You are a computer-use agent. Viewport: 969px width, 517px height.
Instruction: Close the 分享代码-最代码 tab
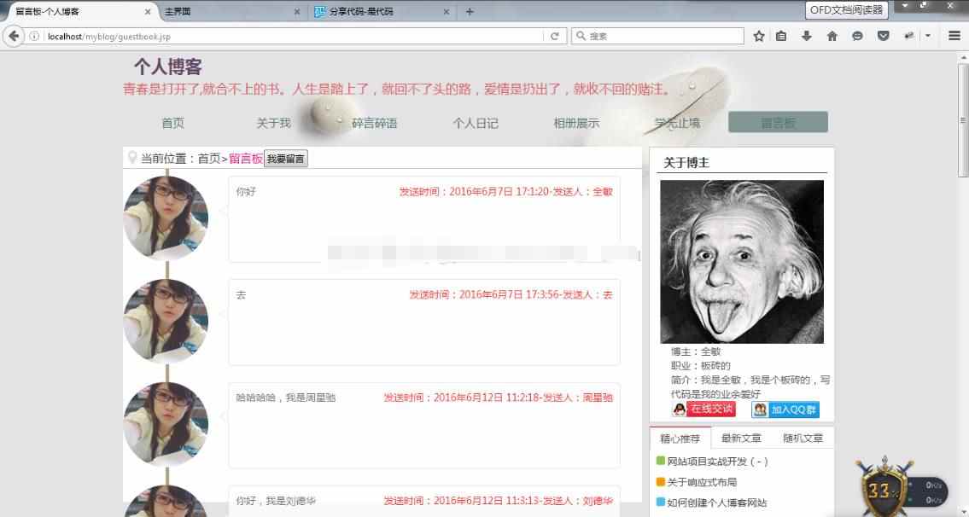447,12
